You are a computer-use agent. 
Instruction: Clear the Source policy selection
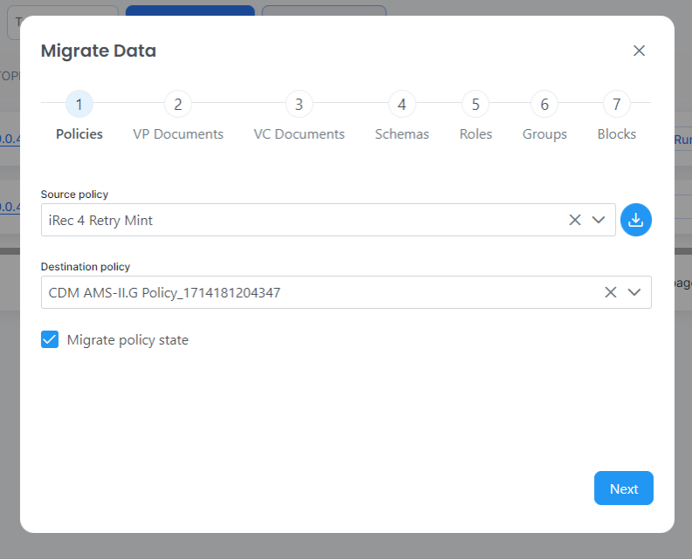(575, 220)
